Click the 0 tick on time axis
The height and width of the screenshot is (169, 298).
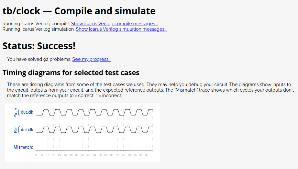pyautogui.click(x=36, y=155)
